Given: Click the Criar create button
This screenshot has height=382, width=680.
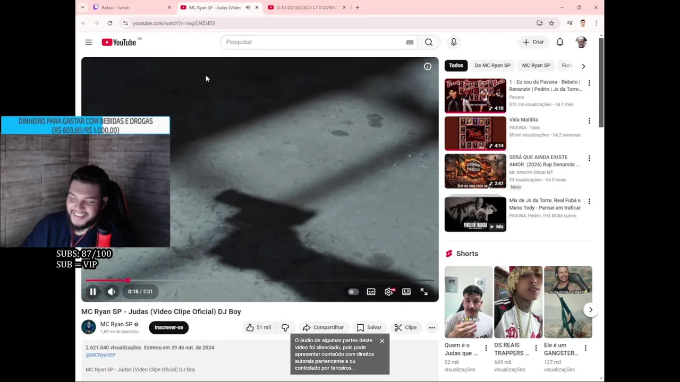Looking at the screenshot, I should click(x=533, y=42).
